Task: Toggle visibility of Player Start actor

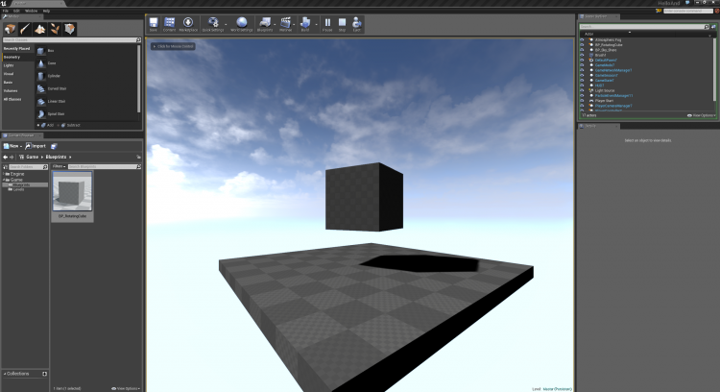Action: (x=582, y=101)
